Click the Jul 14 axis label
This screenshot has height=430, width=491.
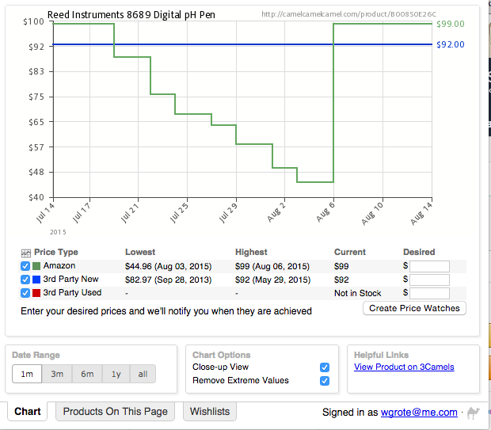click(x=45, y=213)
